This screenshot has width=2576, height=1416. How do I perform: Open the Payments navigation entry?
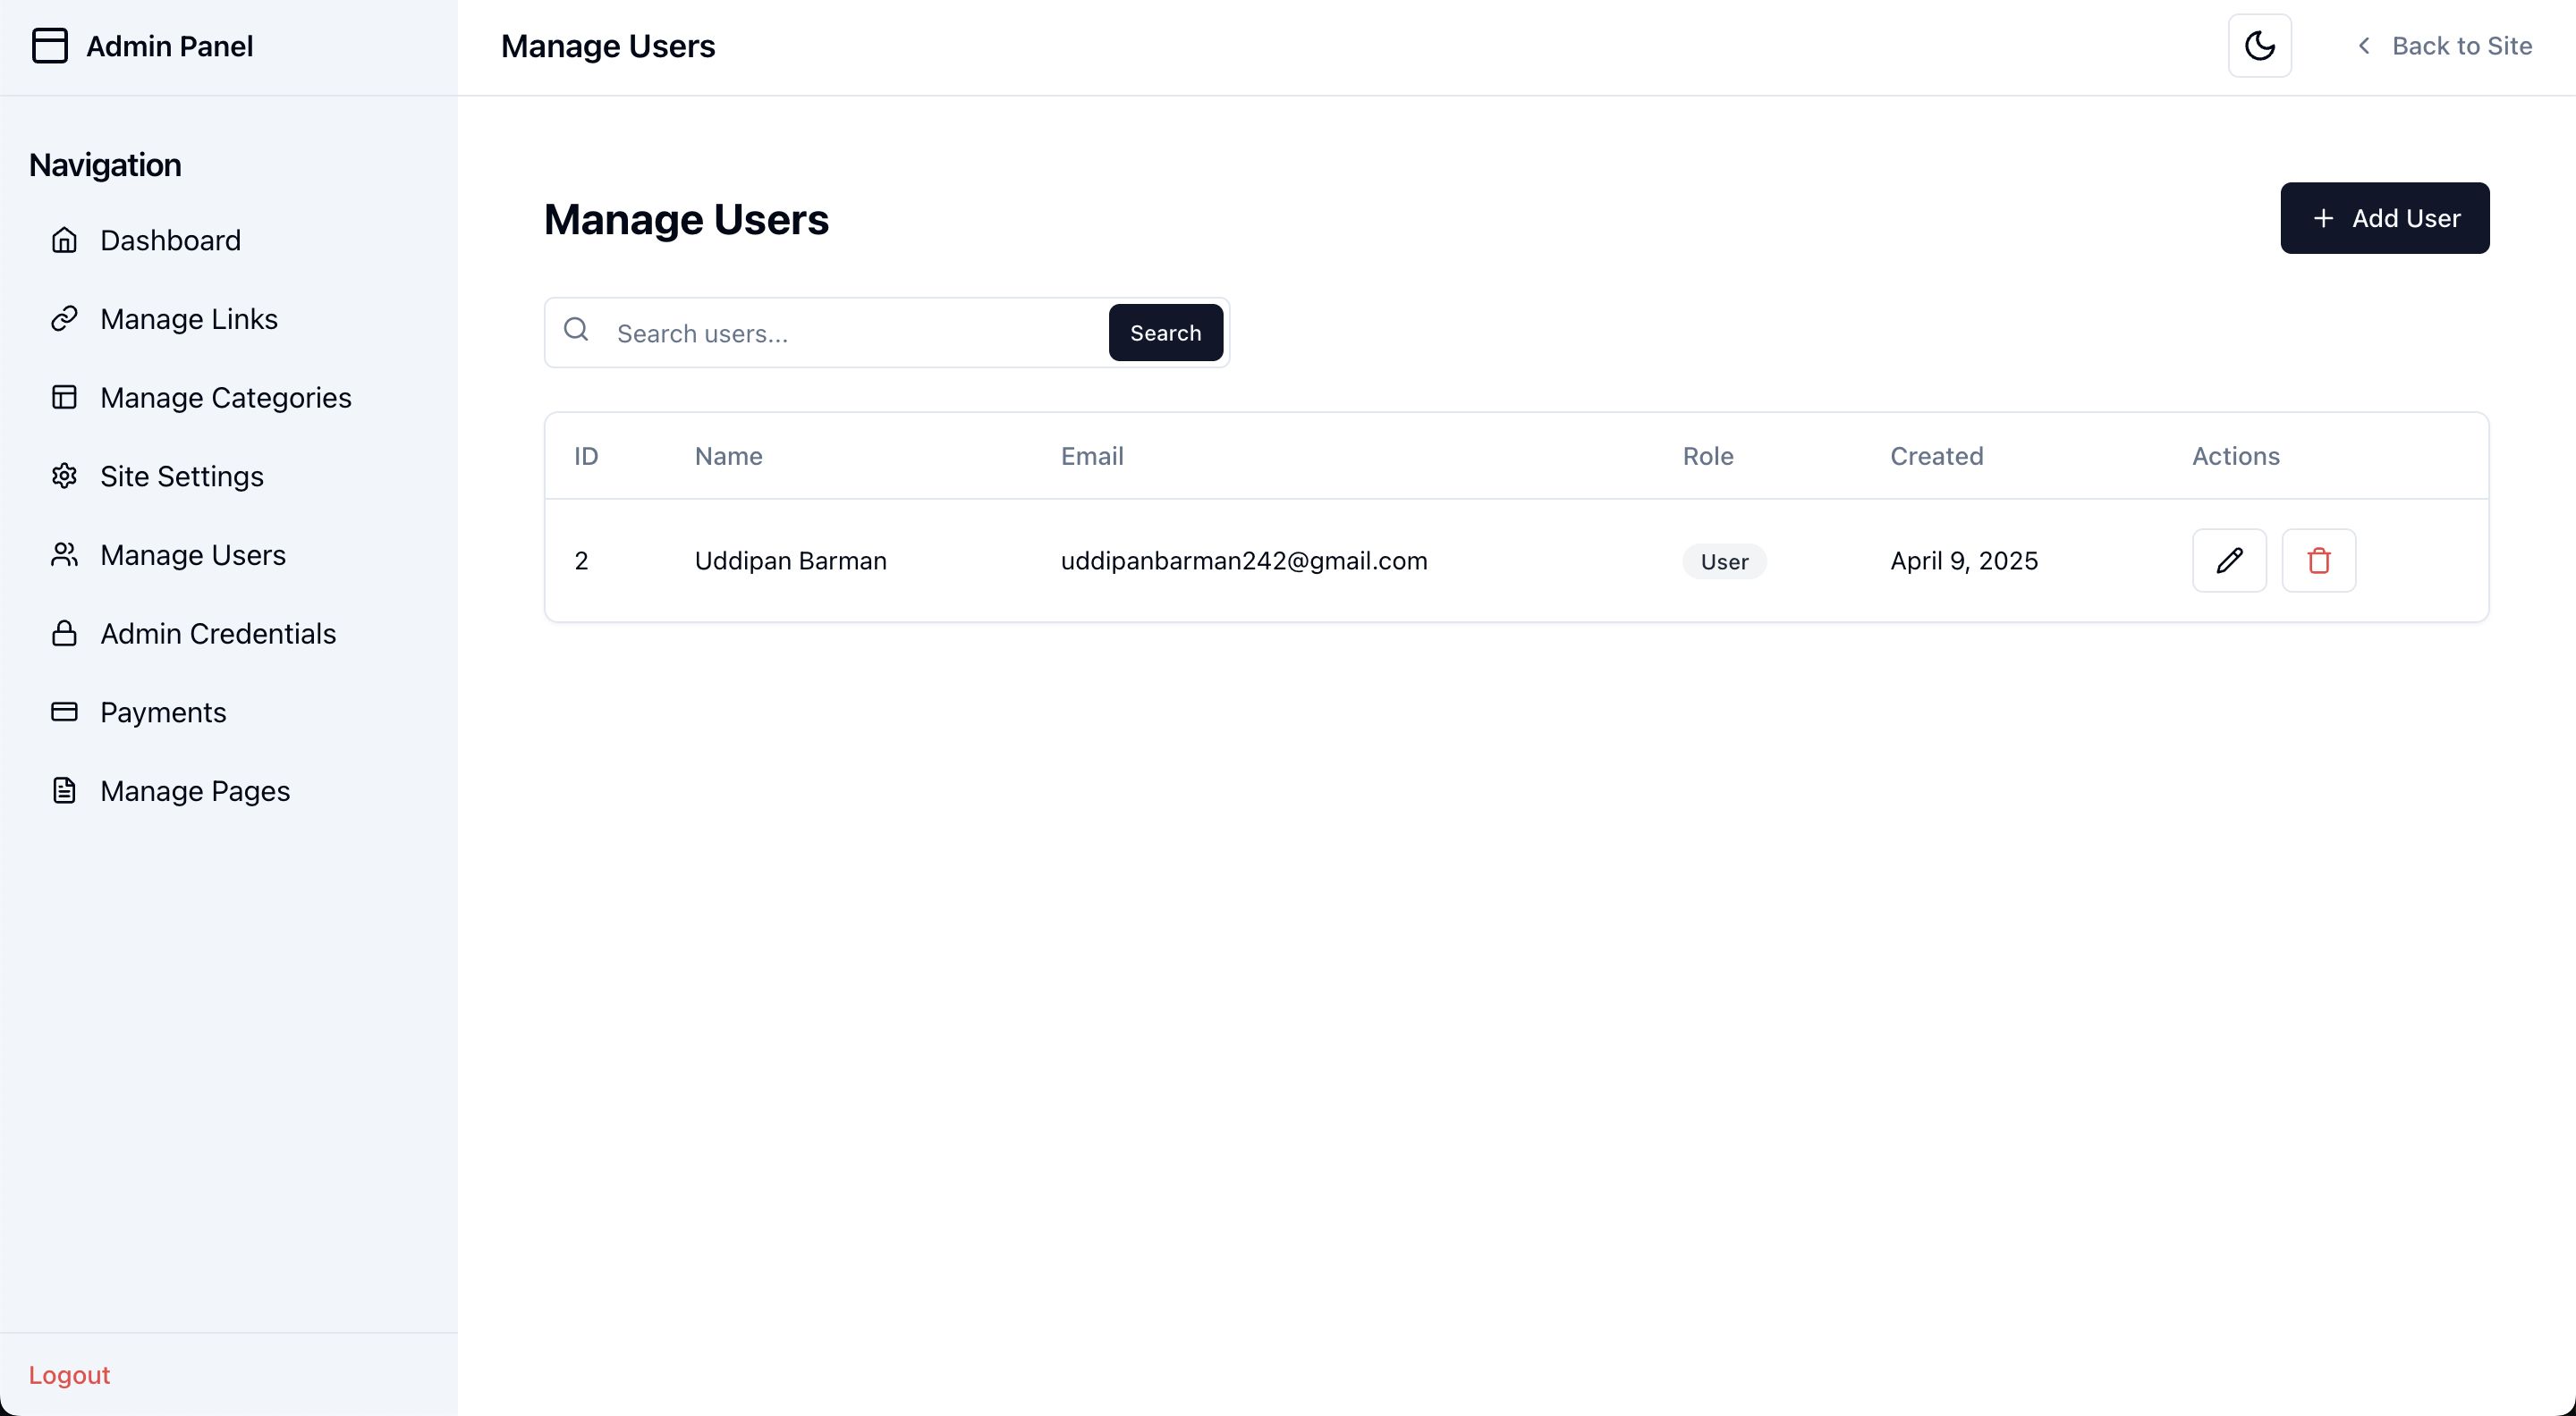pyautogui.click(x=163, y=712)
